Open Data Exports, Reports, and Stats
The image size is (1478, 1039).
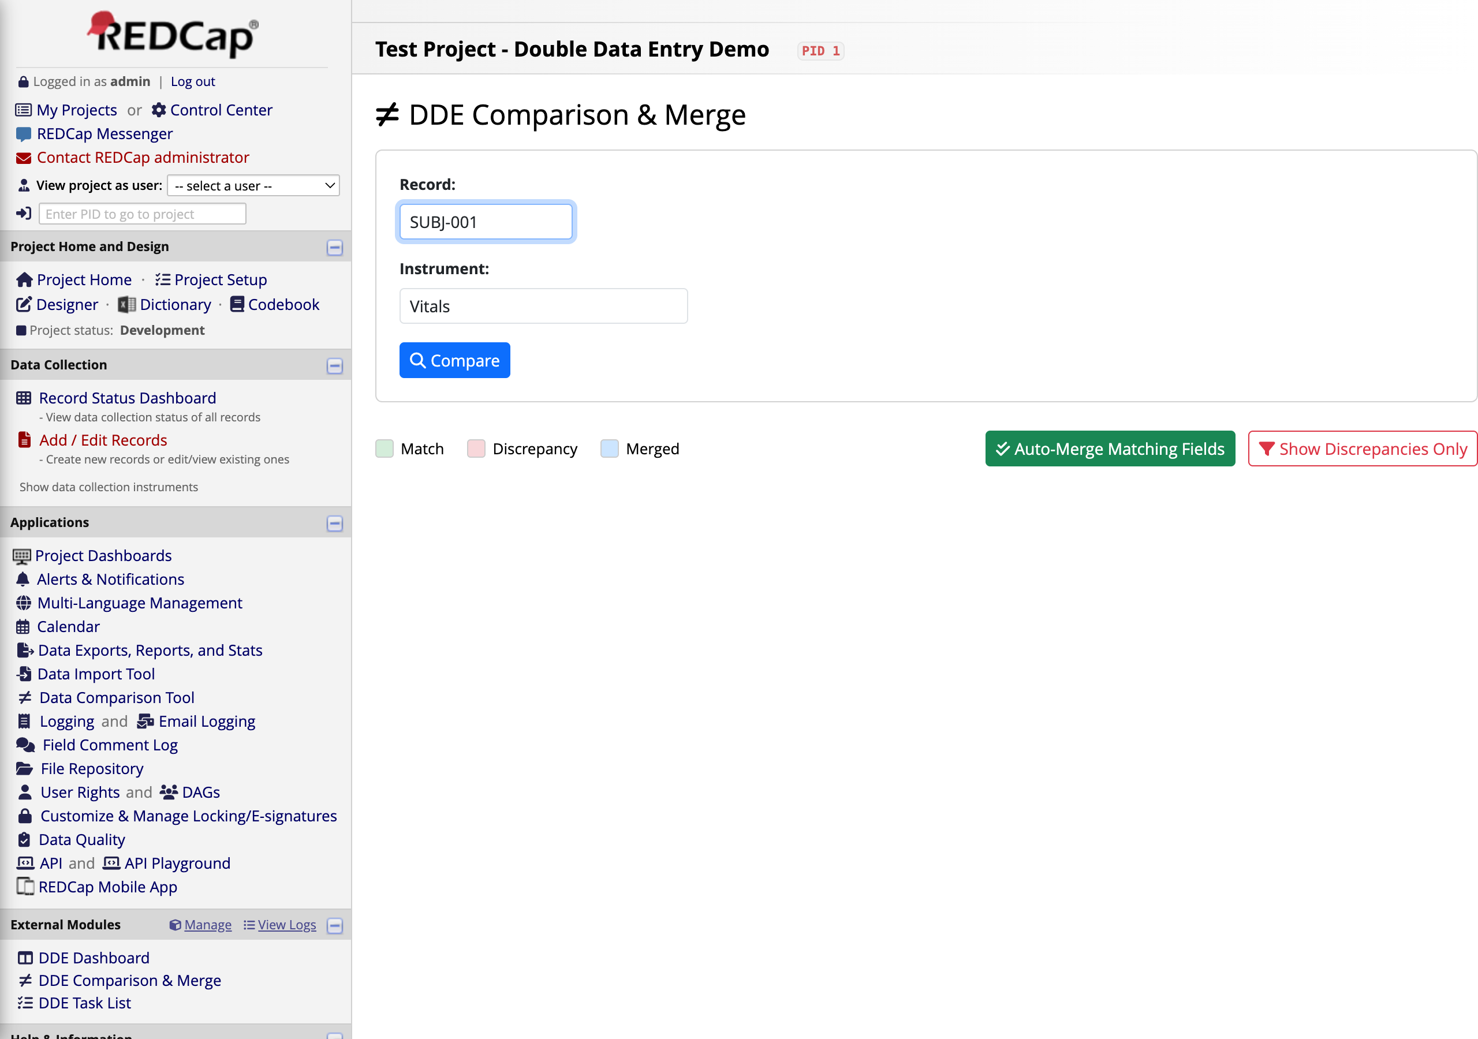pyautogui.click(x=150, y=650)
